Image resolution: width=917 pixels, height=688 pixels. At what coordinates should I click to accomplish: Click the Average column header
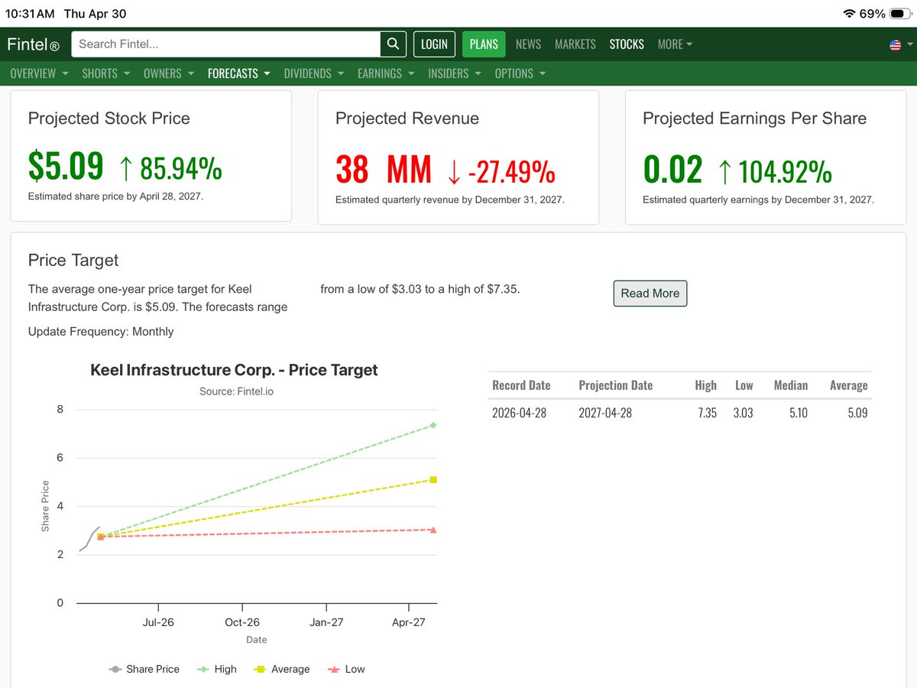[849, 385]
